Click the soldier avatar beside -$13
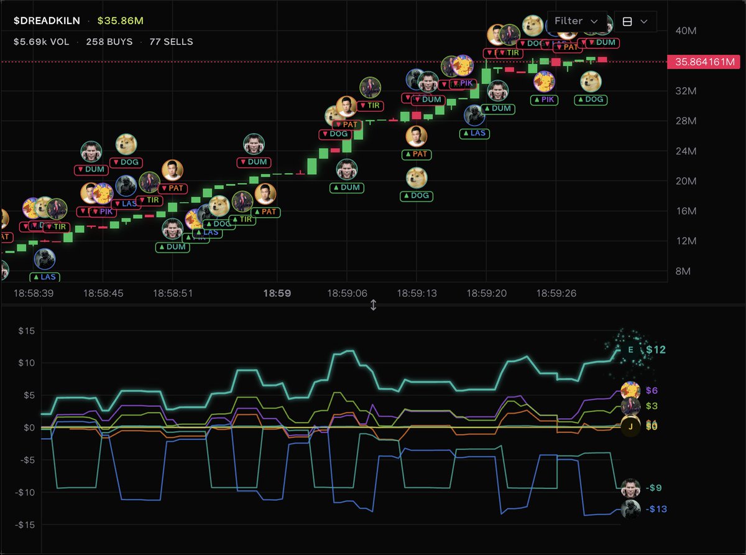Image resolution: width=746 pixels, height=555 pixels. [630, 509]
